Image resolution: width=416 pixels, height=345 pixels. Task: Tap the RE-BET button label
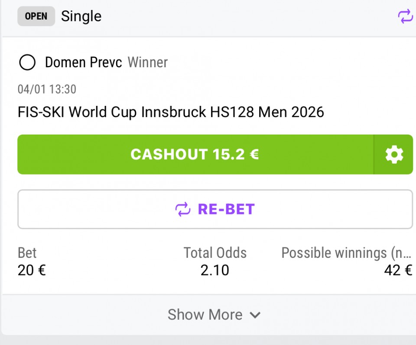[226, 209]
